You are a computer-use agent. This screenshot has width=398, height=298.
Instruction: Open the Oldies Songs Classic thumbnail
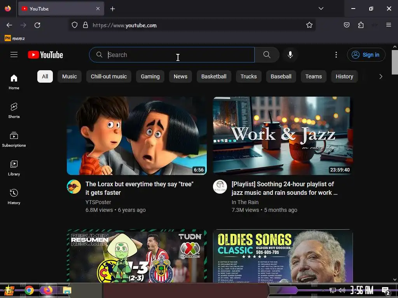(283, 256)
